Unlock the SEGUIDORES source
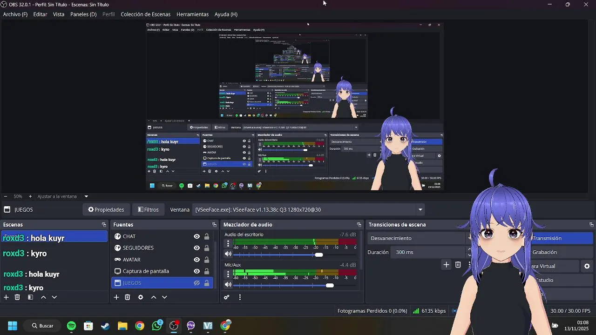Image resolution: width=596 pixels, height=335 pixels. click(x=207, y=248)
